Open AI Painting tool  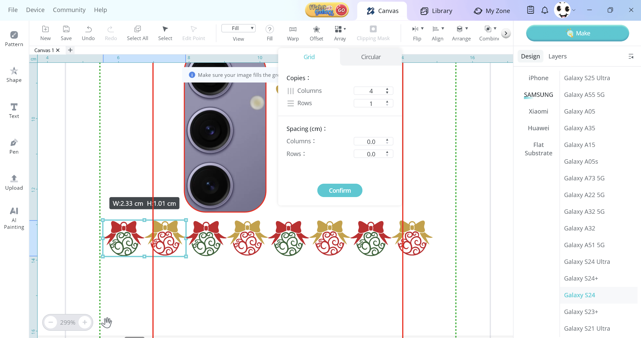pyautogui.click(x=14, y=218)
